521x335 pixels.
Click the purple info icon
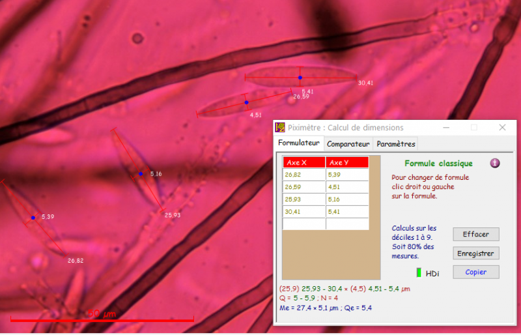[495, 163]
